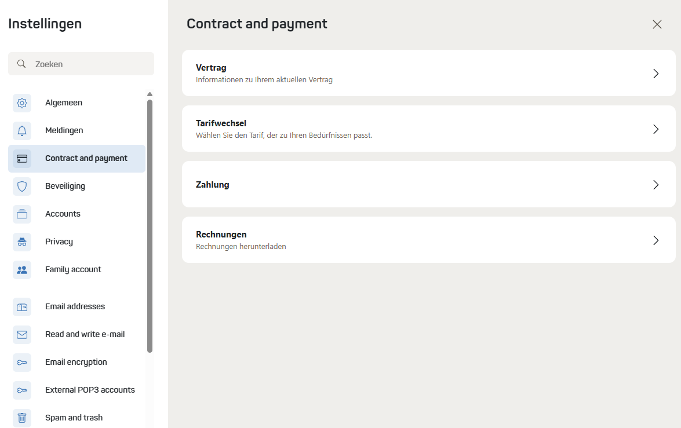
Task: Click the envelope Read and write e-mail icon
Action: pos(22,335)
